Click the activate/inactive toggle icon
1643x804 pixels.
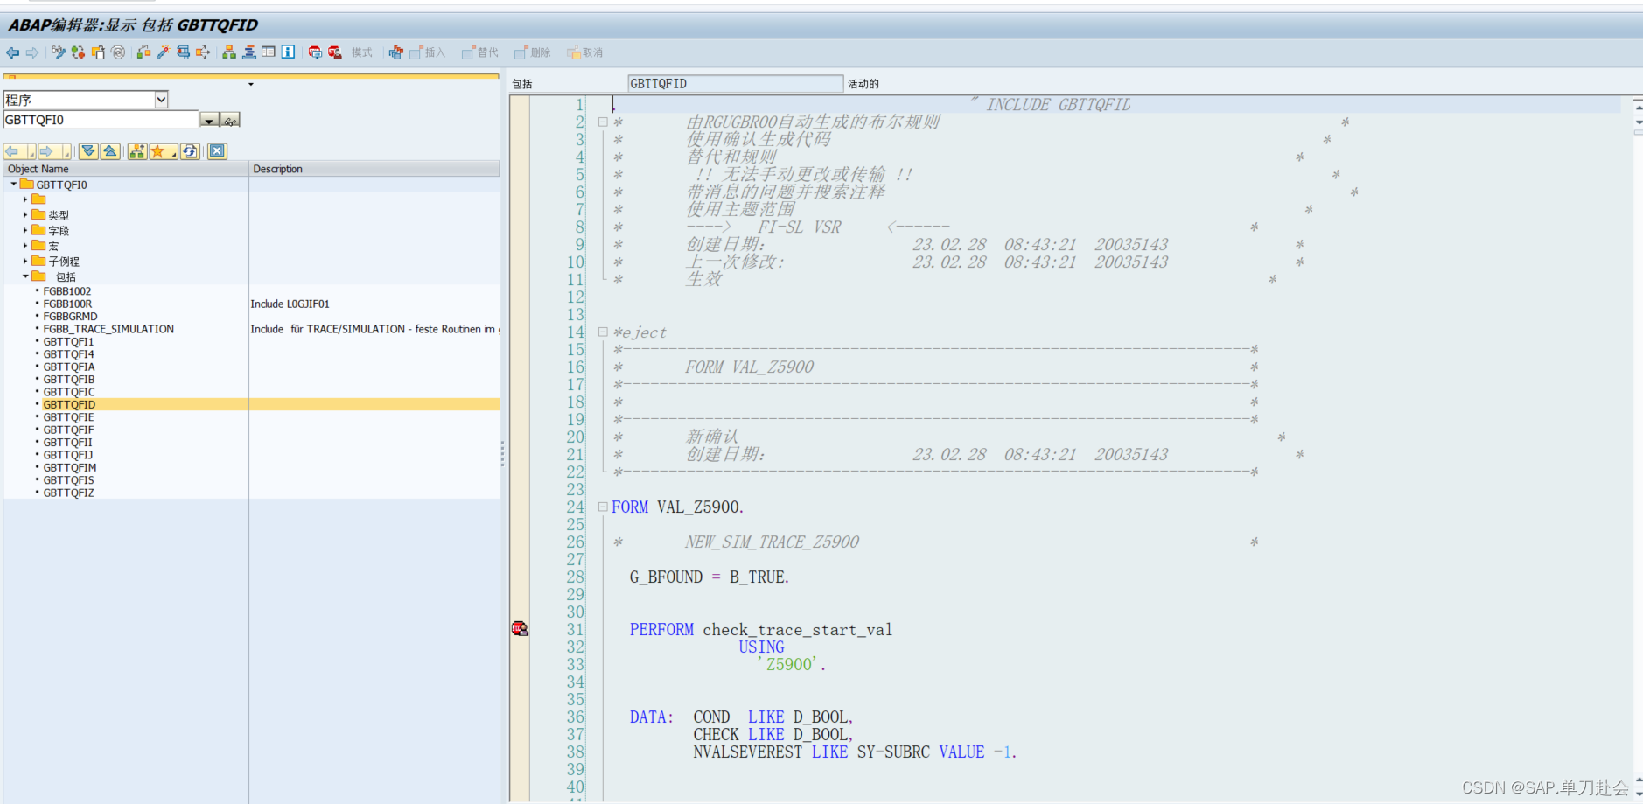pyautogui.click(x=79, y=52)
